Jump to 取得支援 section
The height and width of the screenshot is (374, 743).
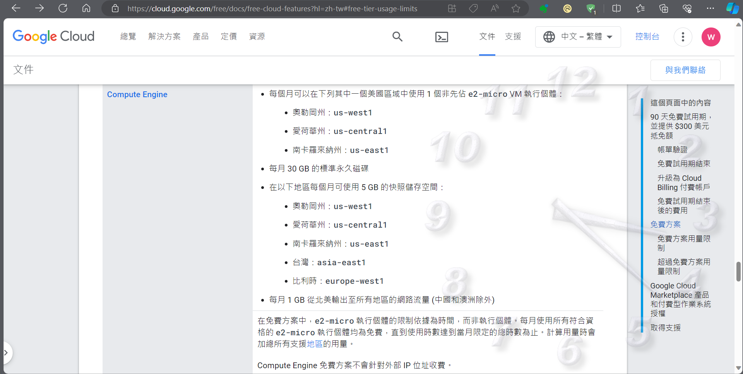coord(665,328)
